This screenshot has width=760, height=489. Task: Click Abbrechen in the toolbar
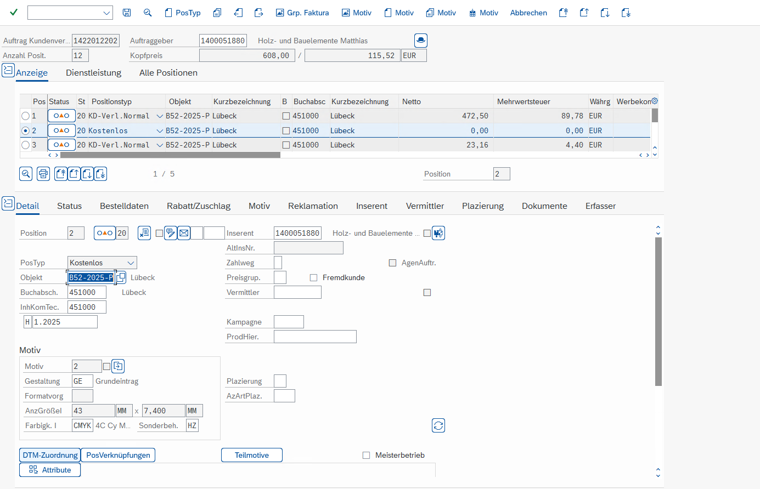coord(528,13)
